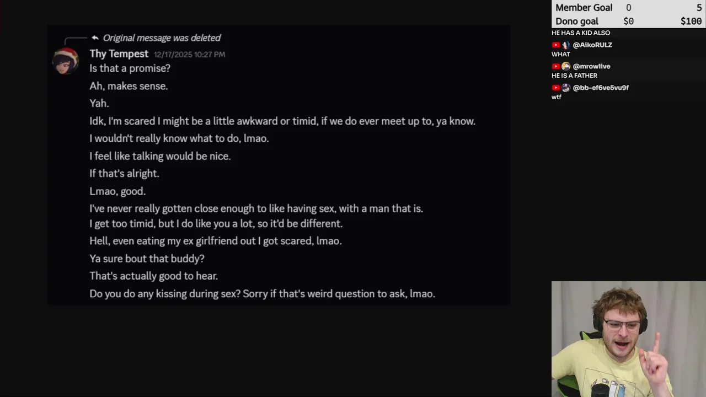Click @AikoRULZ's chat avatar

[565, 45]
